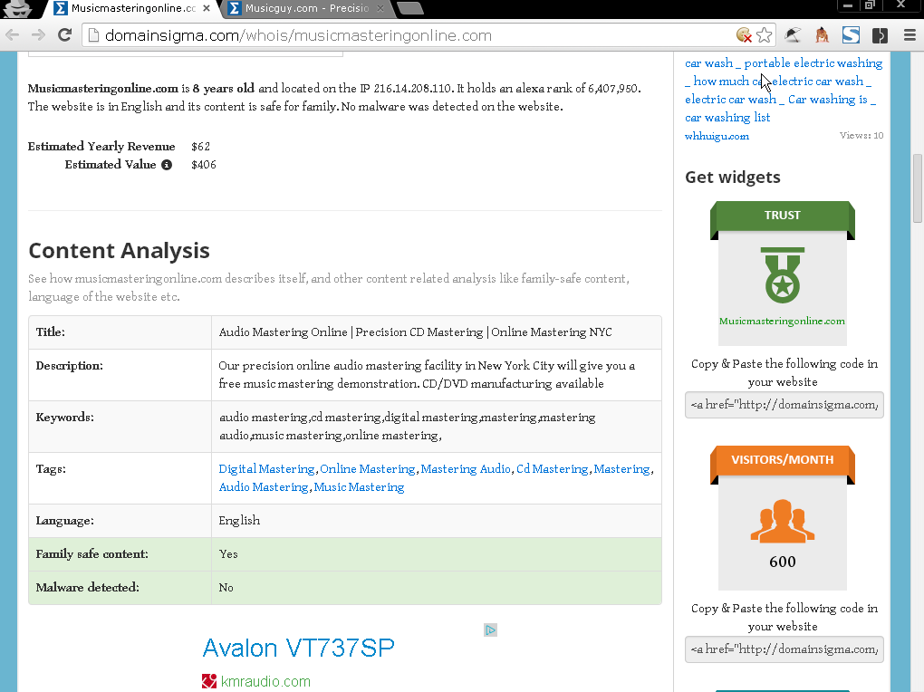The height and width of the screenshot is (692, 924).
Task: Click the visitors count 600
Action: pyautogui.click(x=783, y=562)
